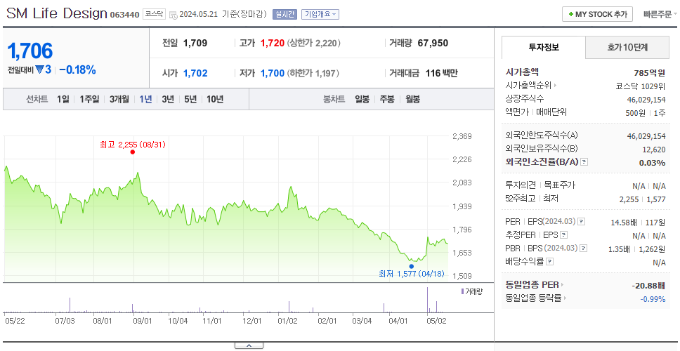Image resolution: width=680 pixels, height=351 pixels.
Task: Click the blue 최저 1,577 marker dot
Action: click(411, 267)
